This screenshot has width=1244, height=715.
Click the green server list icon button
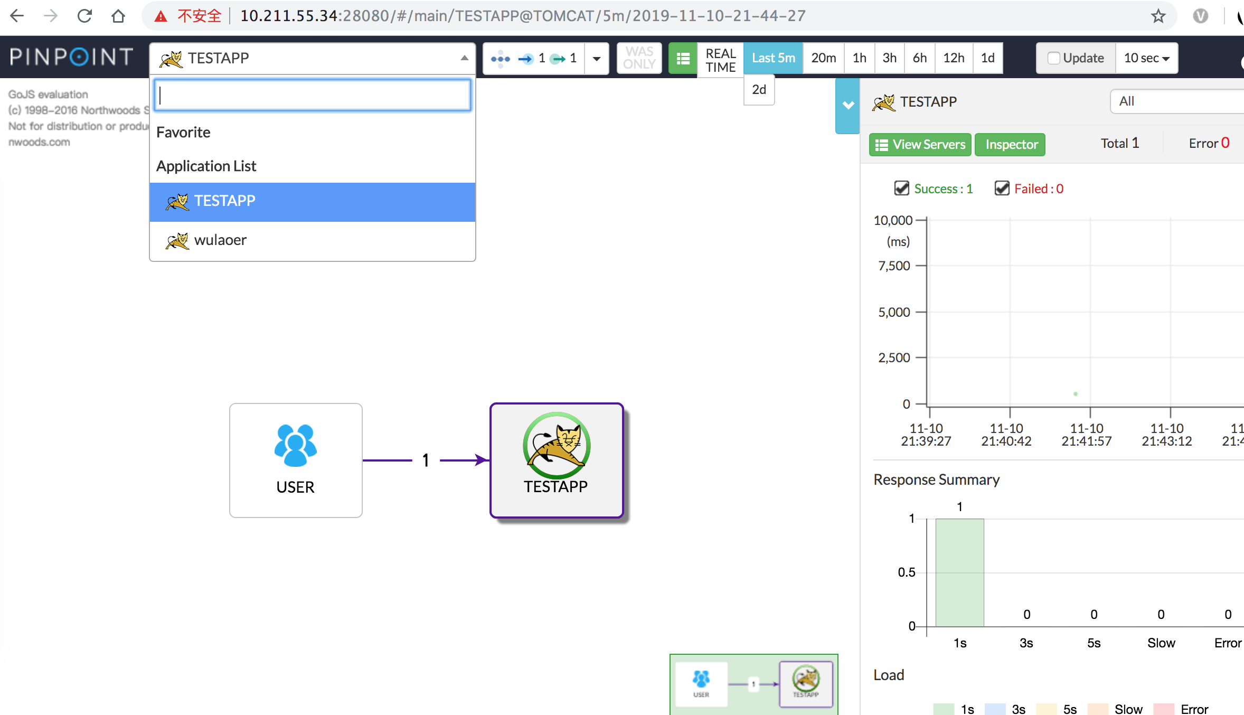coord(683,59)
